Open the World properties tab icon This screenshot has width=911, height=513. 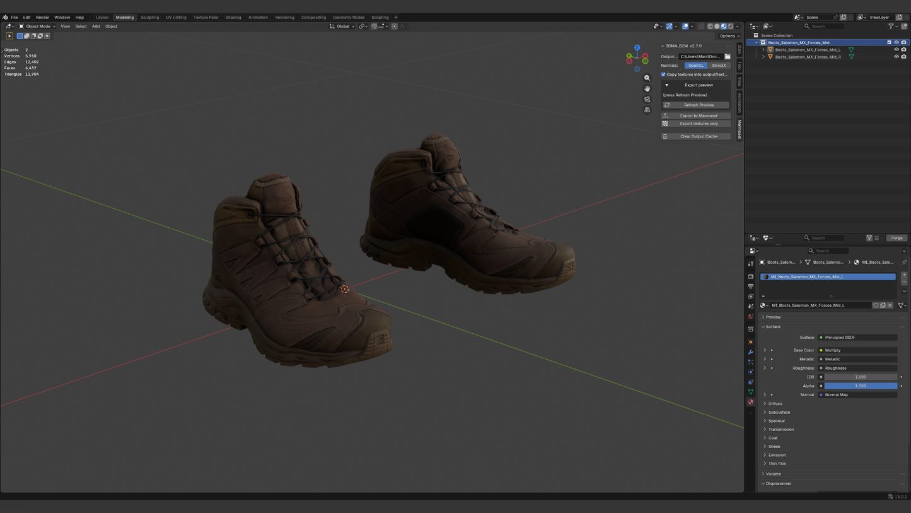pyautogui.click(x=751, y=317)
